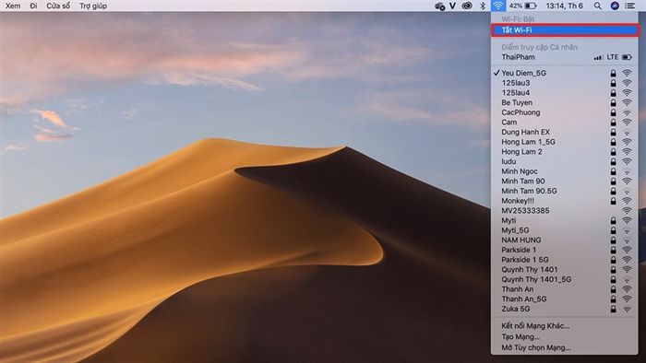Open the Trợ giúp menu
The height and width of the screenshot is (363, 646).
[x=93, y=6]
